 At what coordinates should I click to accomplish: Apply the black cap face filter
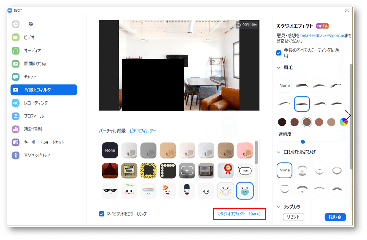coord(187,191)
